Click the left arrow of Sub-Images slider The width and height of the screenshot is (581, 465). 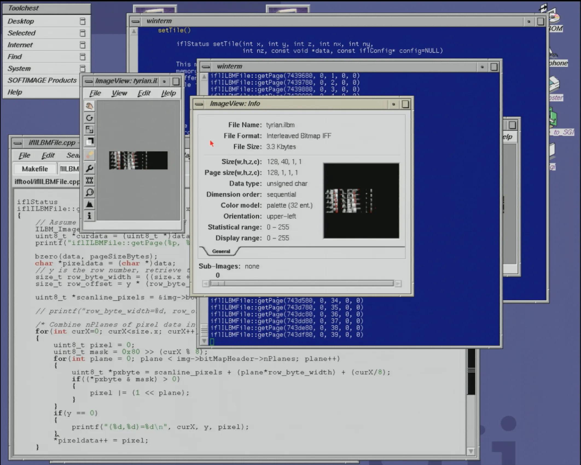click(x=206, y=284)
